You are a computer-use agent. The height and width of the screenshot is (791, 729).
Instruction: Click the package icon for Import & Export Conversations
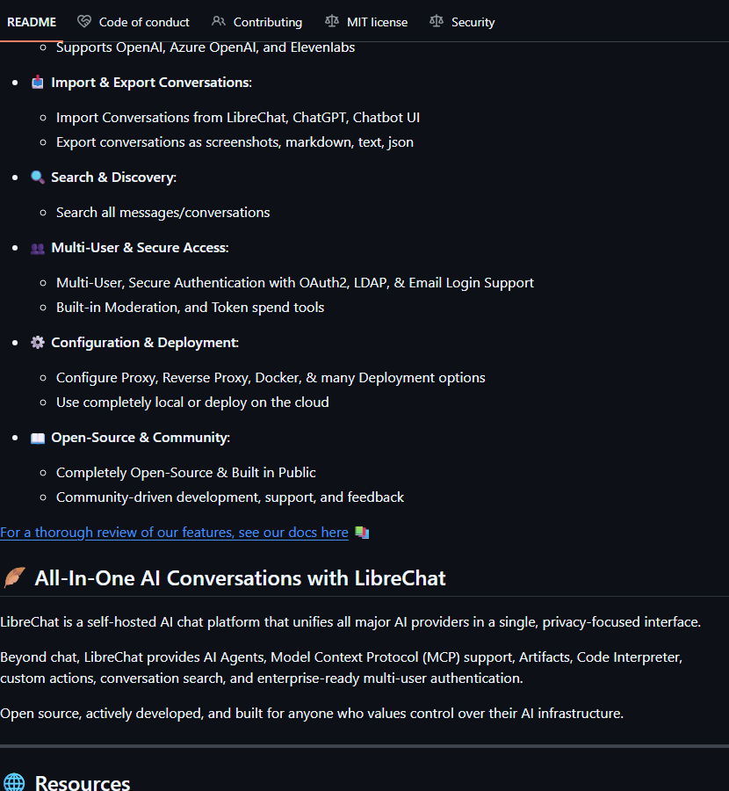pyautogui.click(x=37, y=82)
